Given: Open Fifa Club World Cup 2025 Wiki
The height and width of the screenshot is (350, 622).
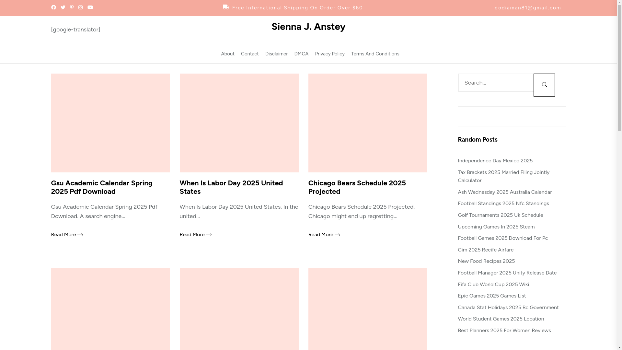Looking at the screenshot, I should click(493, 285).
